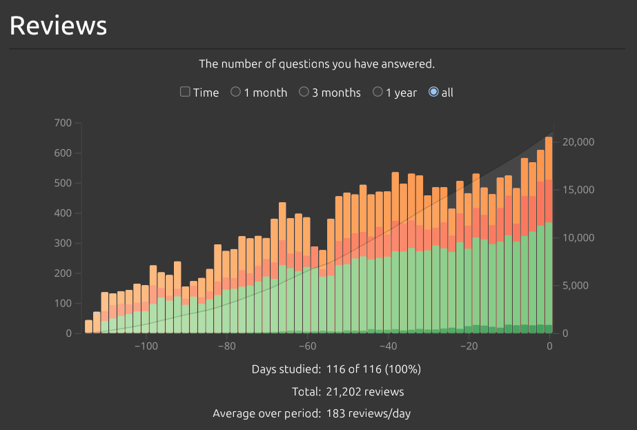
Task: Click the -80 x-axis label
Action: (226, 346)
